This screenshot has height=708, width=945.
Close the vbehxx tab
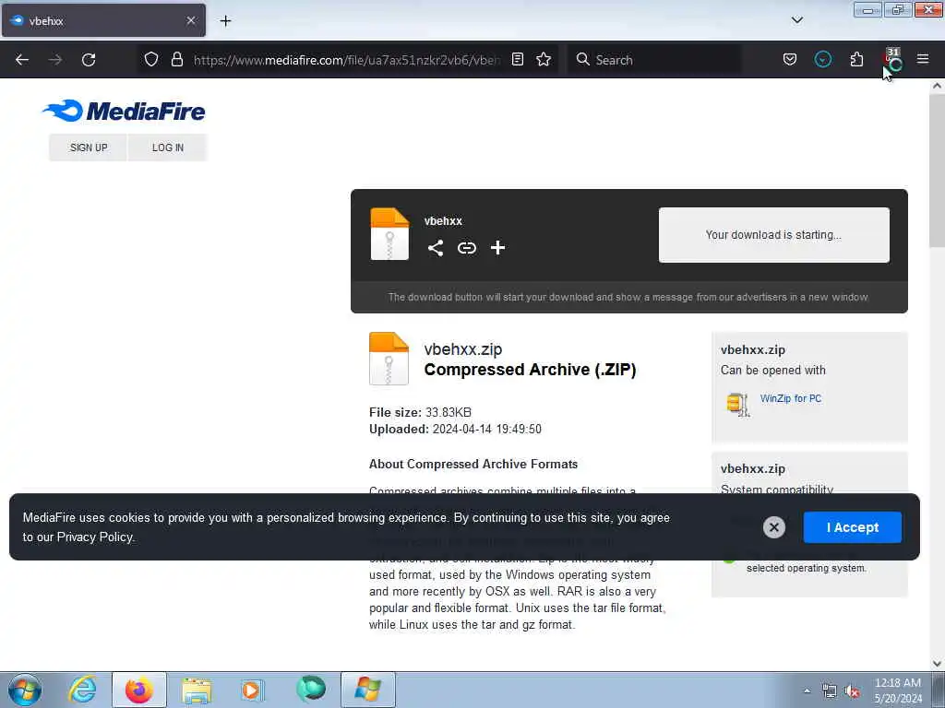[190, 20]
